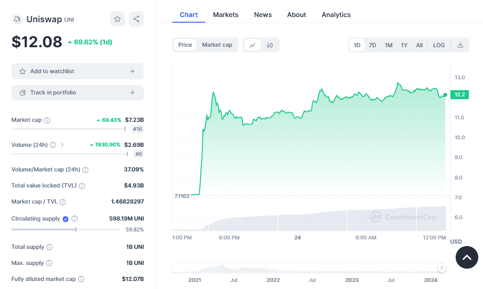Expand Volume (24h) chevron arrow
483x289 pixels.
pyautogui.click(x=62, y=145)
